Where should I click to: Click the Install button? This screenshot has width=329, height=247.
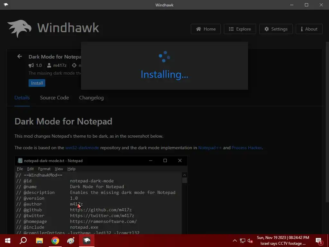37,83
